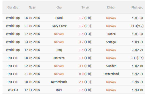Open the Ivory Coast team link
The width and height of the screenshot is (145, 94).
(x=59, y=26)
